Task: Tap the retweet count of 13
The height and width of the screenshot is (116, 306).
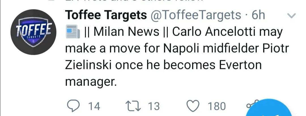Action: 154,106
